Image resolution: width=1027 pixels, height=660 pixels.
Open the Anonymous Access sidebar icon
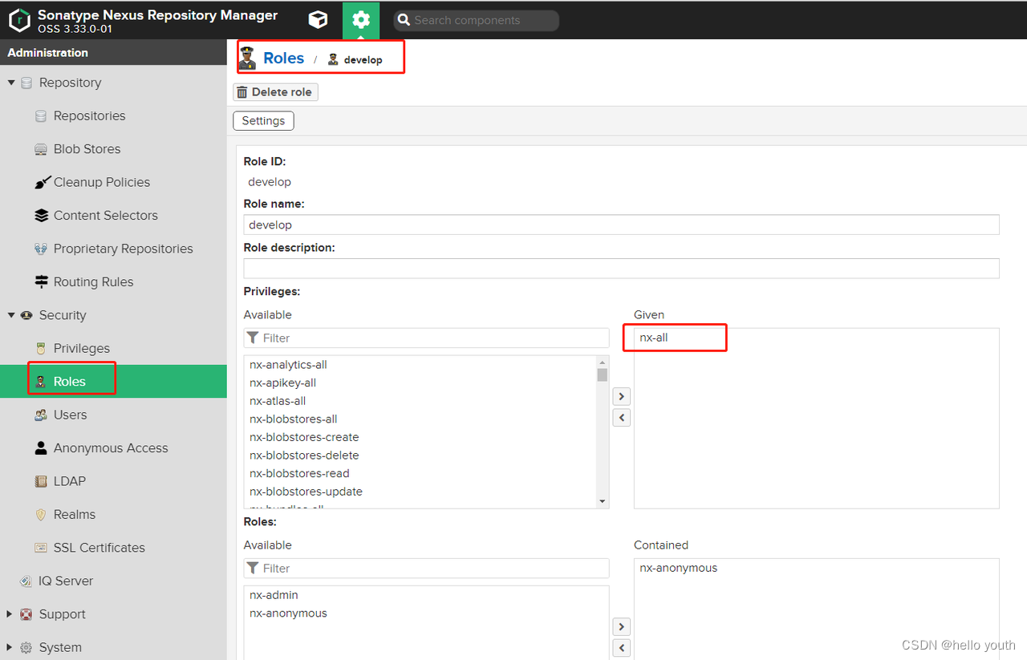pos(40,447)
